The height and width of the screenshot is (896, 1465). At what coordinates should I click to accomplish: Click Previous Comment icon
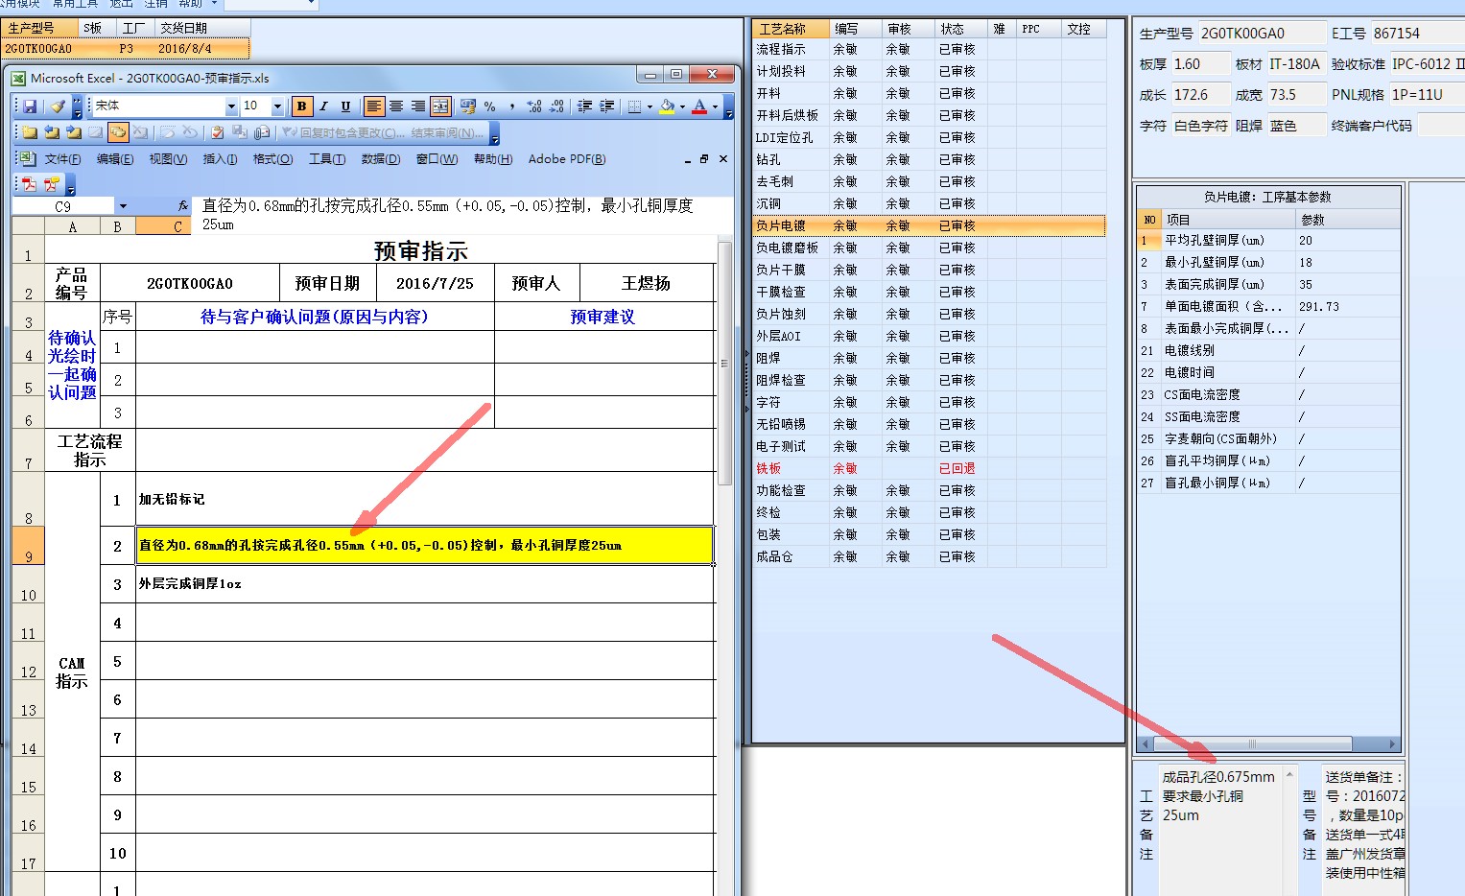[x=51, y=132]
